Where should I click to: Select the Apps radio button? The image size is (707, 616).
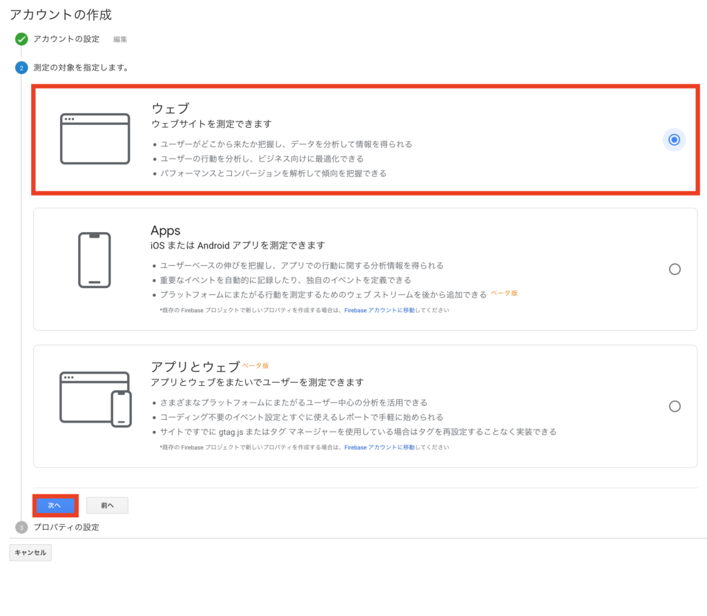675,269
